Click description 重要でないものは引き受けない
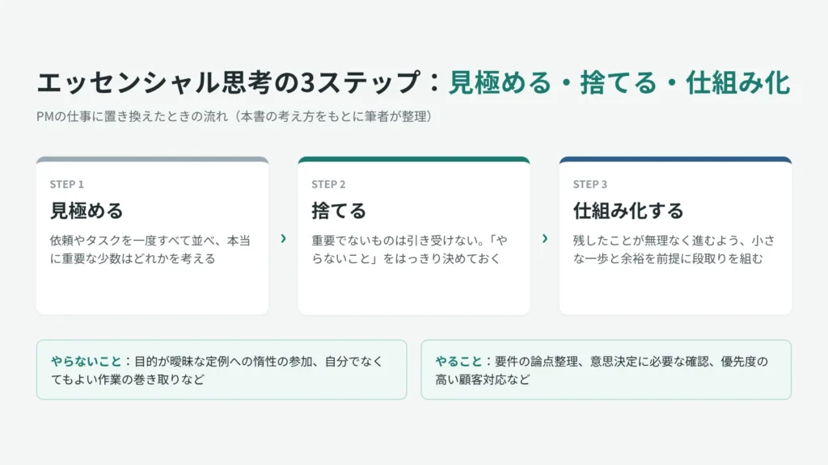 [410, 249]
